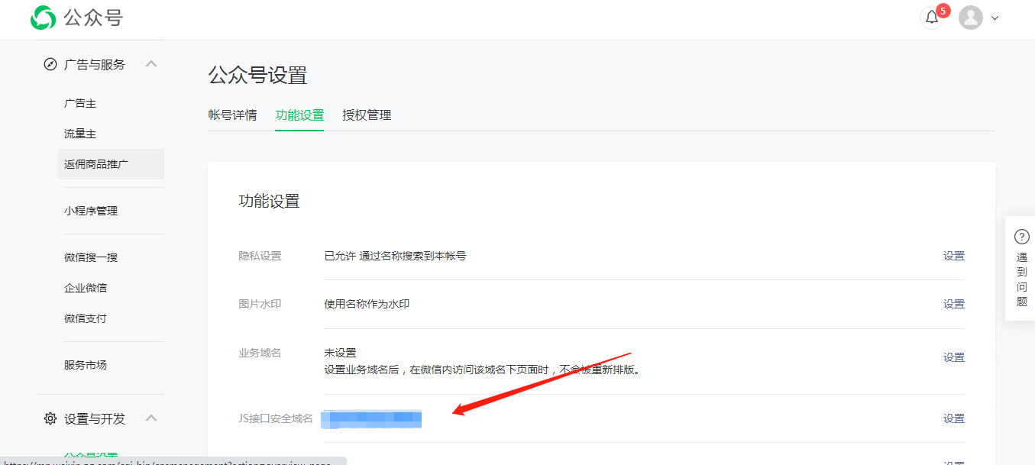Click text 使用名称作为水印
1035x465 pixels.
(367, 304)
